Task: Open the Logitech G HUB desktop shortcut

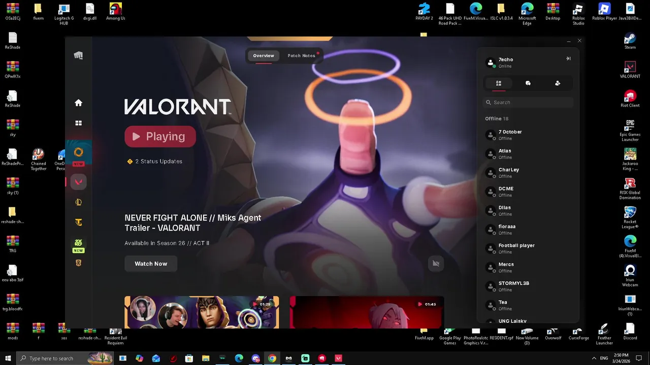Action: (x=64, y=14)
